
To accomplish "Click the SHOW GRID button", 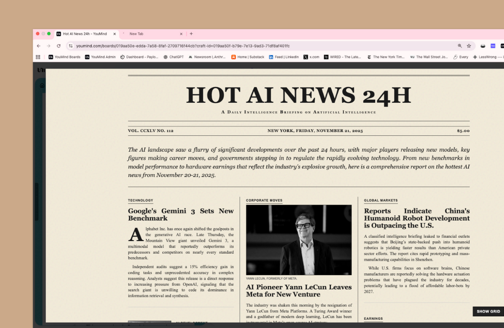I will (x=488, y=311).
